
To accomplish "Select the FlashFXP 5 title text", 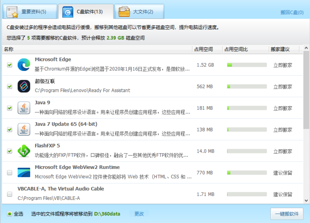I will click(47, 146).
